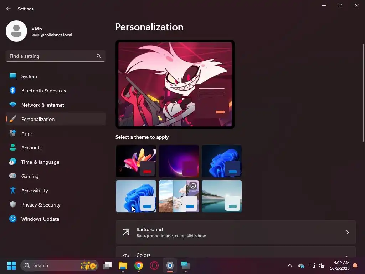Click VM6@collabnet.local account text
Screen dimensions: 365x274
pos(52,35)
